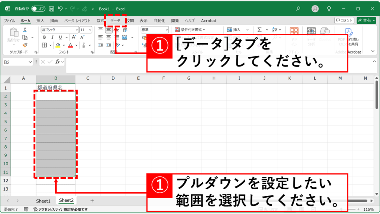Screen dimensions: 380x214
Task: Click cell B1 containing 都道府県名
Action: click(x=56, y=87)
